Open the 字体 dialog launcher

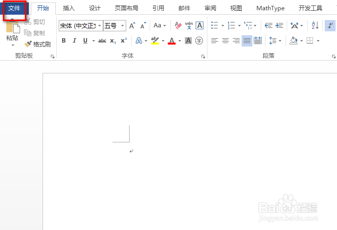click(x=203, y=56)
